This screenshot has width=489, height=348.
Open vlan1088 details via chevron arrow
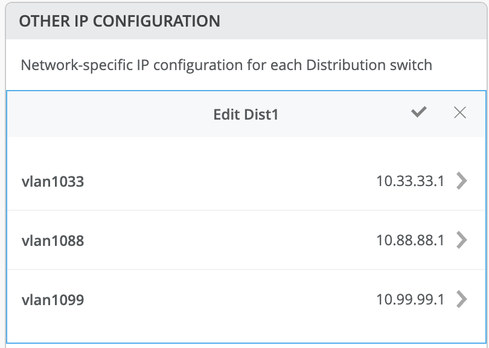tap(462, 240)
